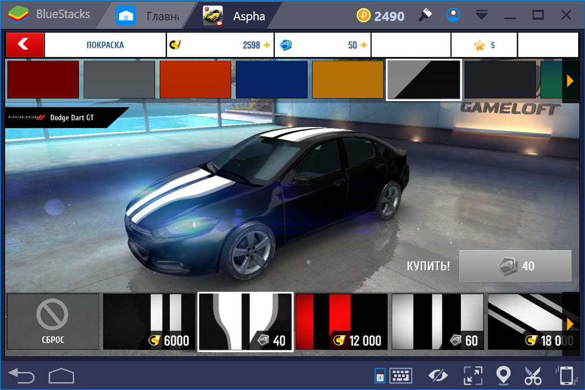This screenshot has height=390, width=585.
Task: Toggle the shake device icon
Action: (566, 375)
